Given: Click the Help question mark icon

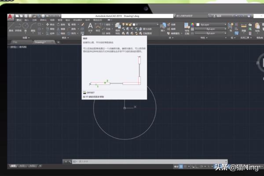Looking at the screenshot, I should [x=249, y=16].
